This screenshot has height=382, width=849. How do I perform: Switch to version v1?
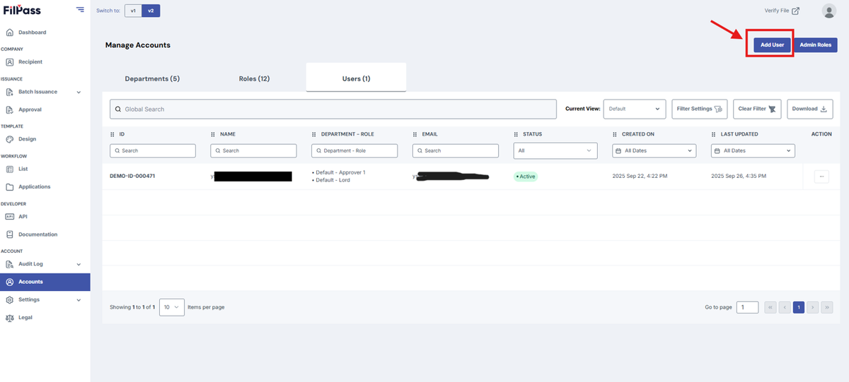coord(133,11)
